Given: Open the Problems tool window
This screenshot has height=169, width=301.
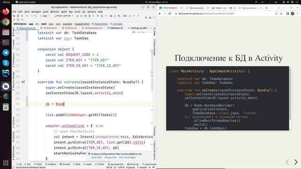Looking at the screenshot, I should point(51,164).
